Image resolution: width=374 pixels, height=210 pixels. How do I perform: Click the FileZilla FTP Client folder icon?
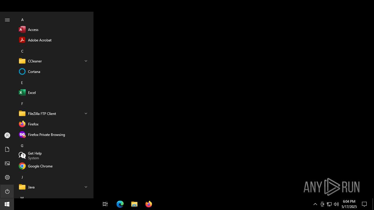pyautogui.click(x=22, y=113)
